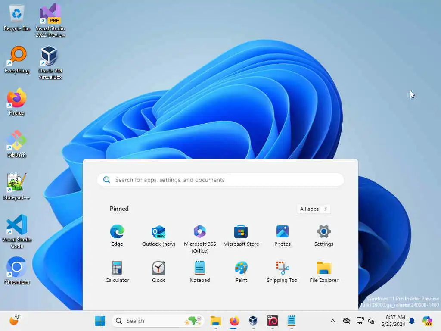Open Microsoft 365 (Office) pinned app
The image size is (441, 331).
click(200, 239)
